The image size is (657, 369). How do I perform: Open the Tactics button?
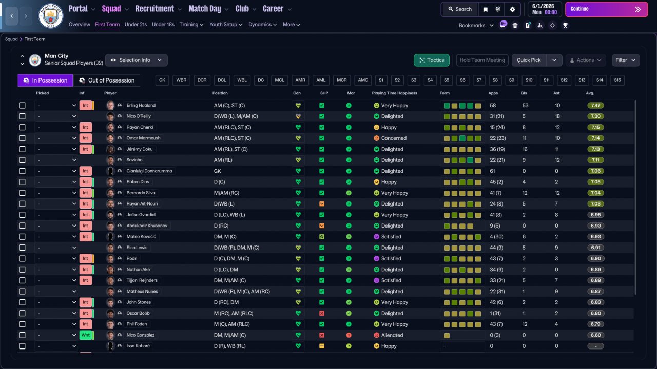pos(432,60)
